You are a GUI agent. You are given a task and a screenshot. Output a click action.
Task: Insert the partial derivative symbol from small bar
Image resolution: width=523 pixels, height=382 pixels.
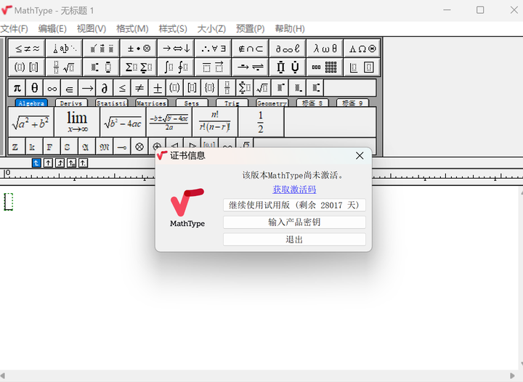click(x=105, y=88)
